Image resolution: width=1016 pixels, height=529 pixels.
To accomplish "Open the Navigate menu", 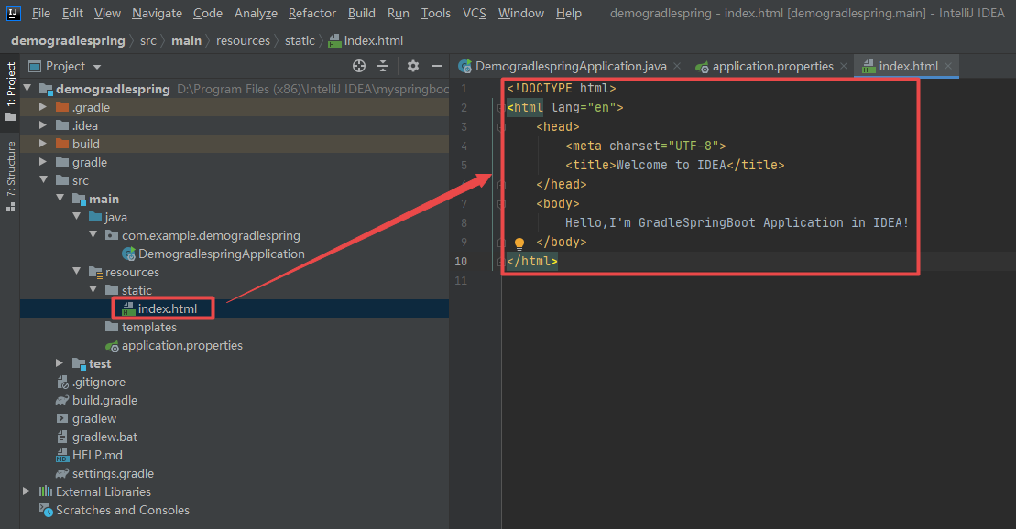I will click(x=158, y=13).
